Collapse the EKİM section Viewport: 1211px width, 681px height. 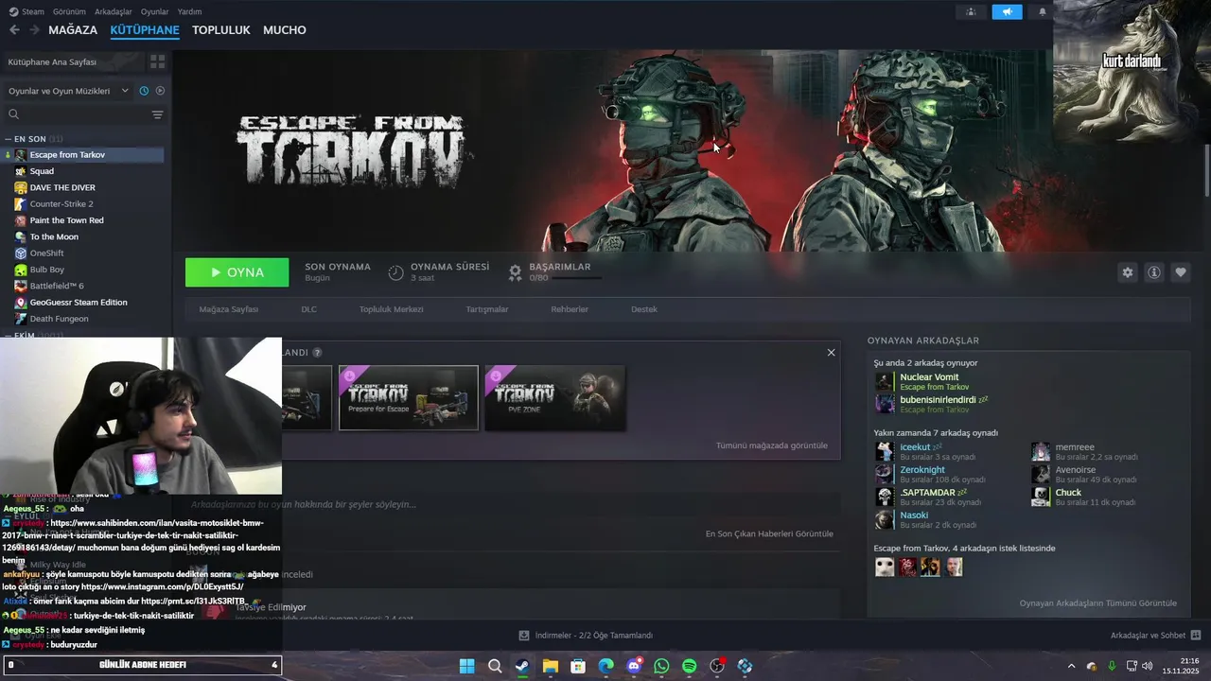click(x=8, y=335)
